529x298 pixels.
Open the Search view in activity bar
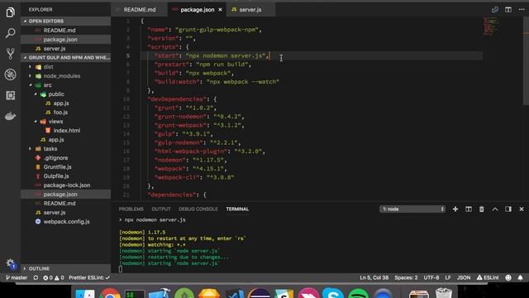point(11,33)
